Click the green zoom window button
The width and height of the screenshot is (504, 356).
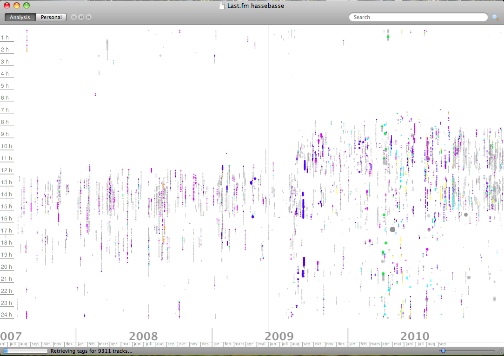point(27,6)
